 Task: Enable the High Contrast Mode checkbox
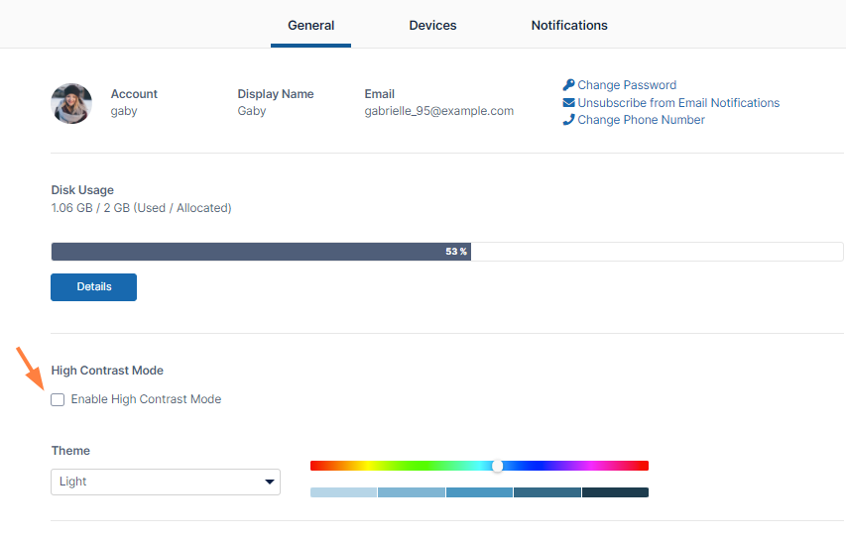[58, 399]
